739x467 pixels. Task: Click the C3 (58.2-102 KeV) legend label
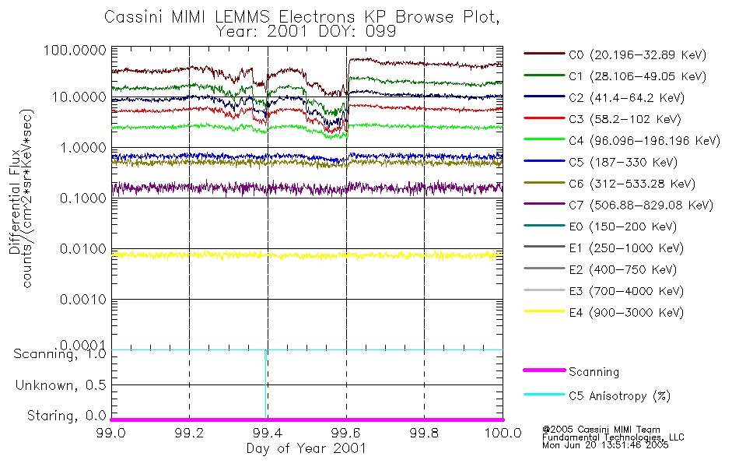pos(625,119)
